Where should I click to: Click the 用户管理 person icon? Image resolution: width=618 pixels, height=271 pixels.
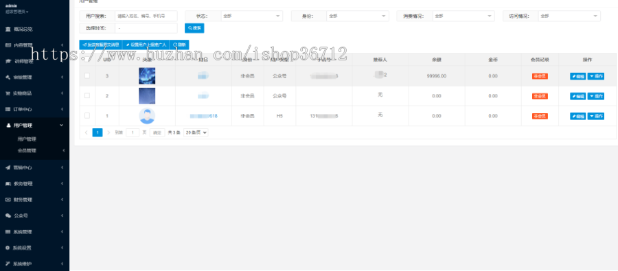tap(8, 126)
